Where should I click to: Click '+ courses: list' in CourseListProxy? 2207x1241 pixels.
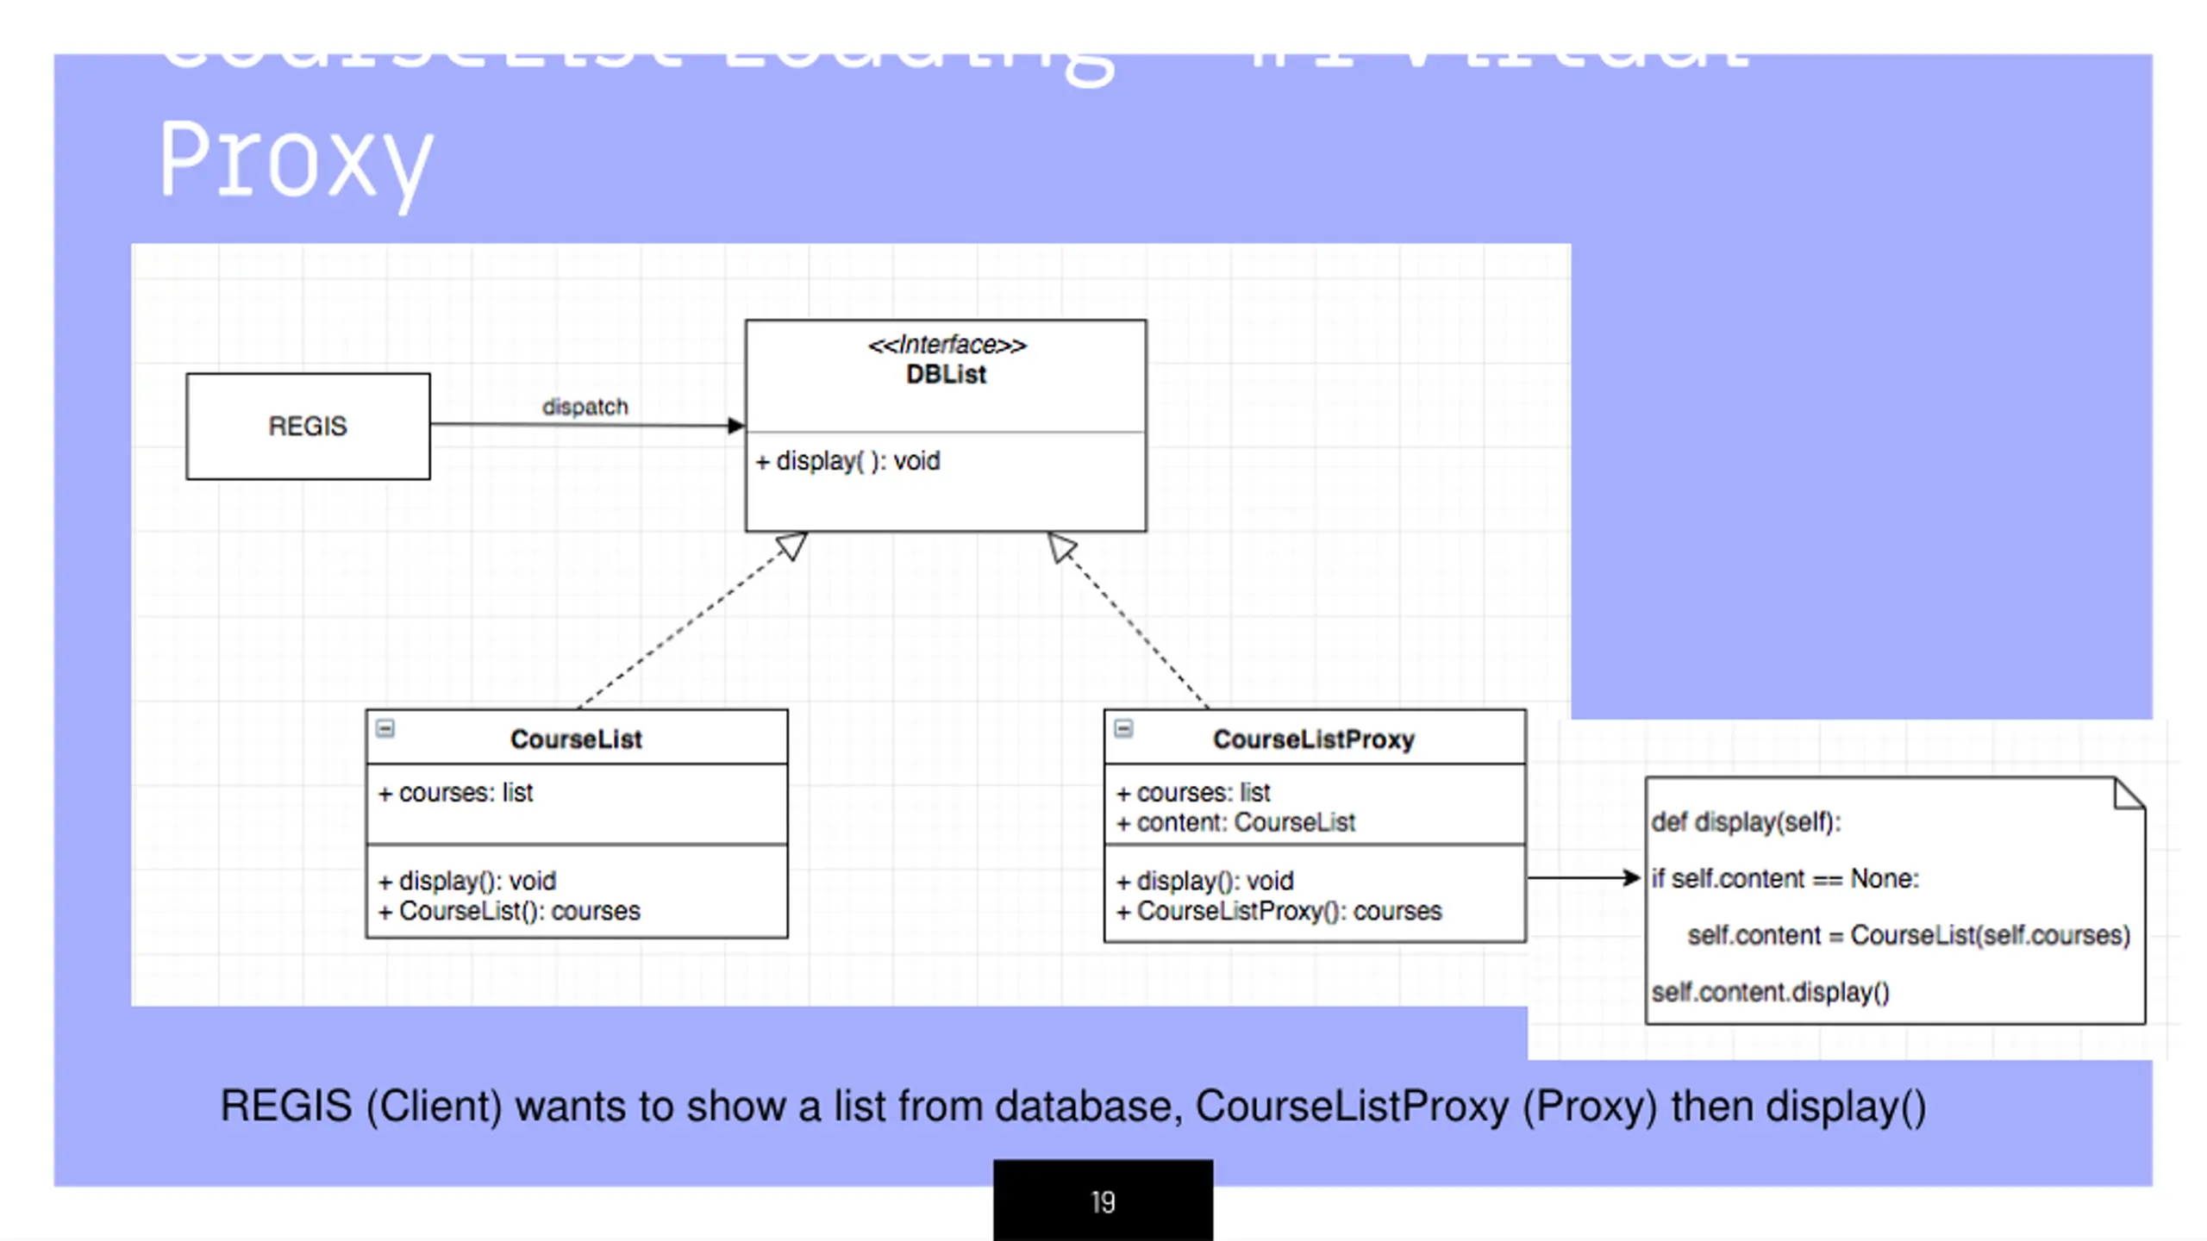pos(1193,792)
